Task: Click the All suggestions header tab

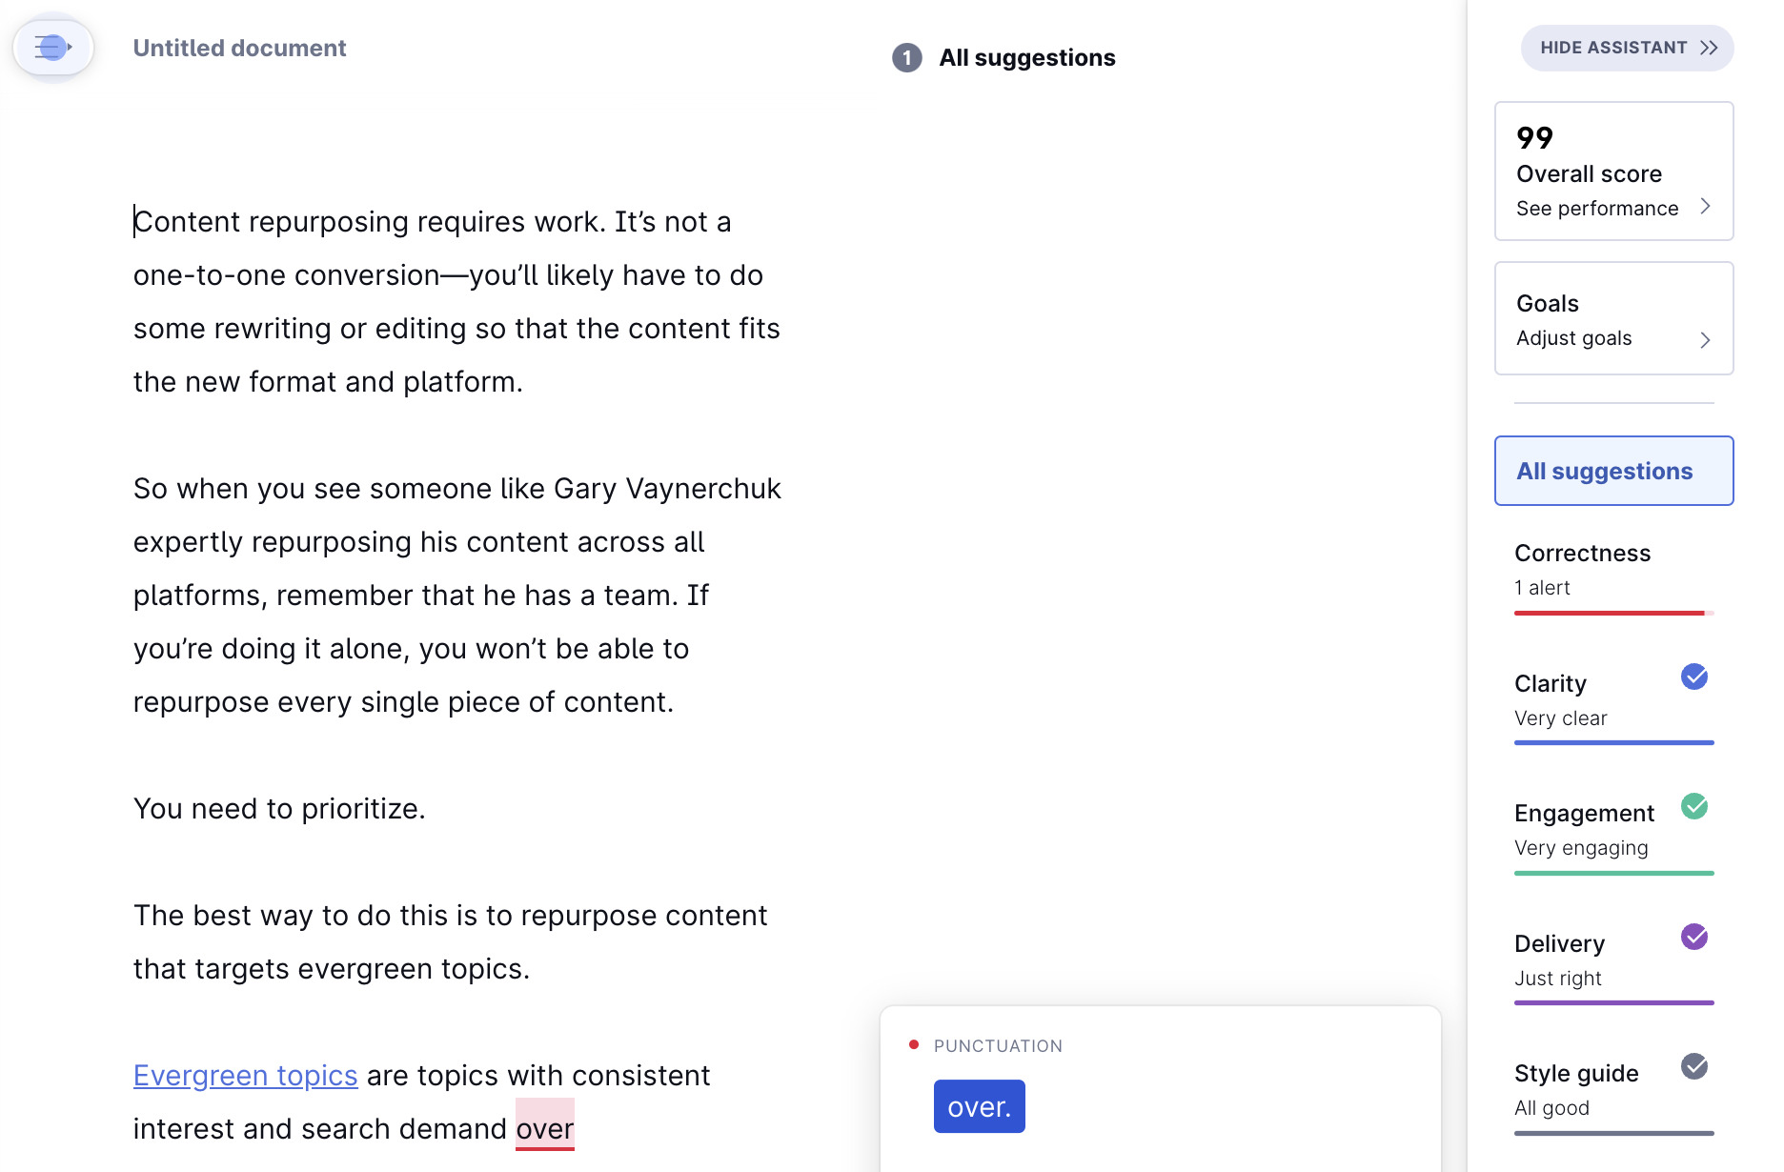Action: point(1026,57)
